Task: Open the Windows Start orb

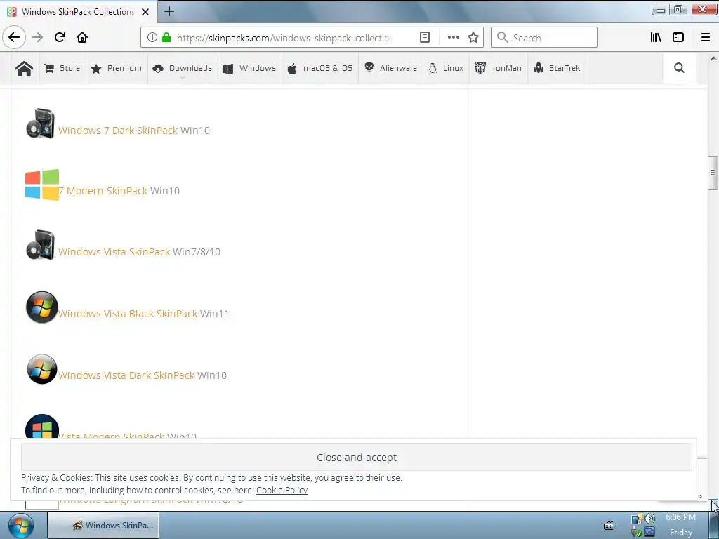Action: 20,525
